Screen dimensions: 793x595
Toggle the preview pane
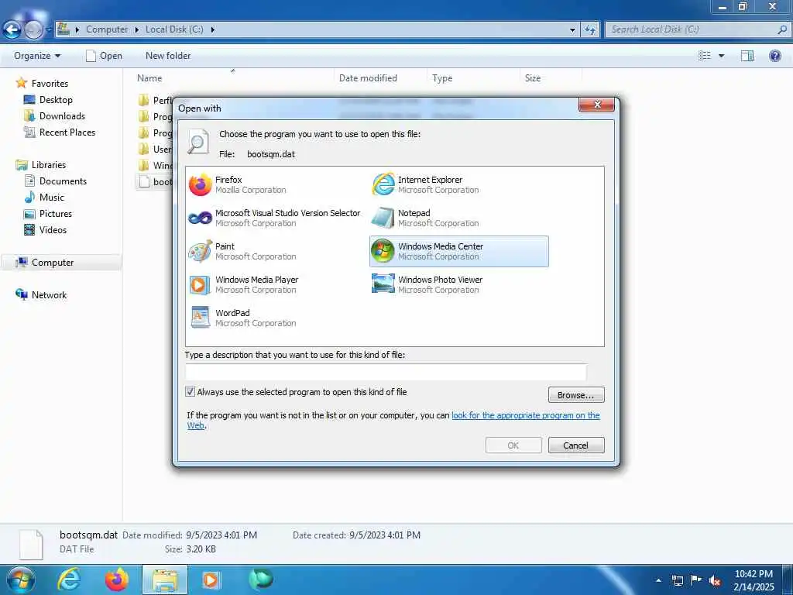point(747,56)
